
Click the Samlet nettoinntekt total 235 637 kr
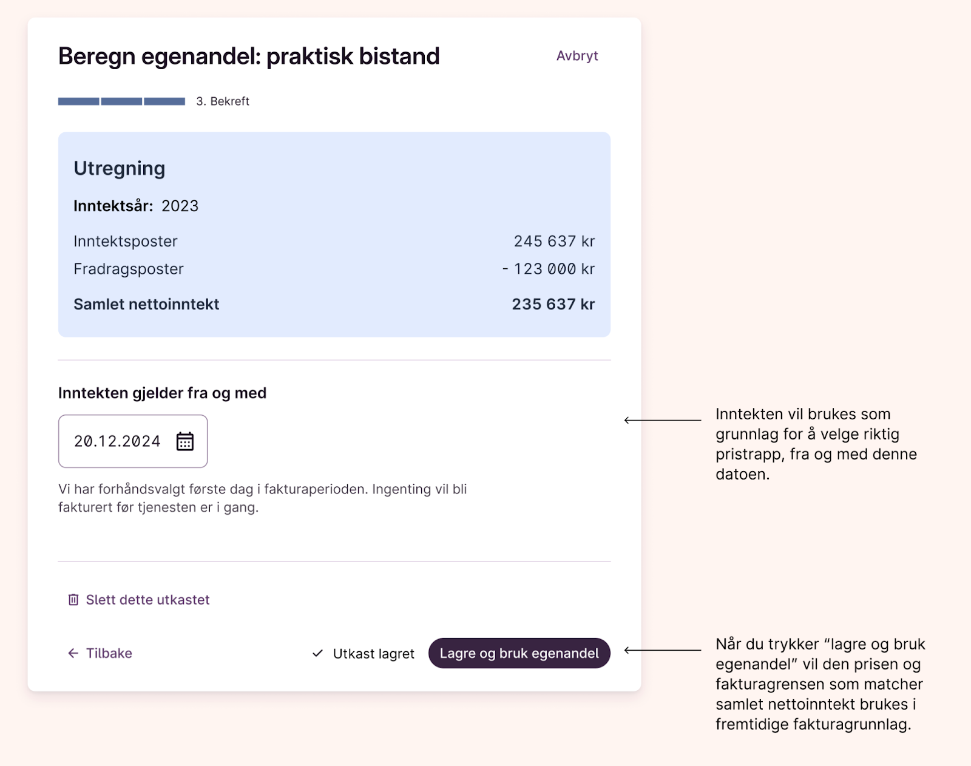pos(553,304)
